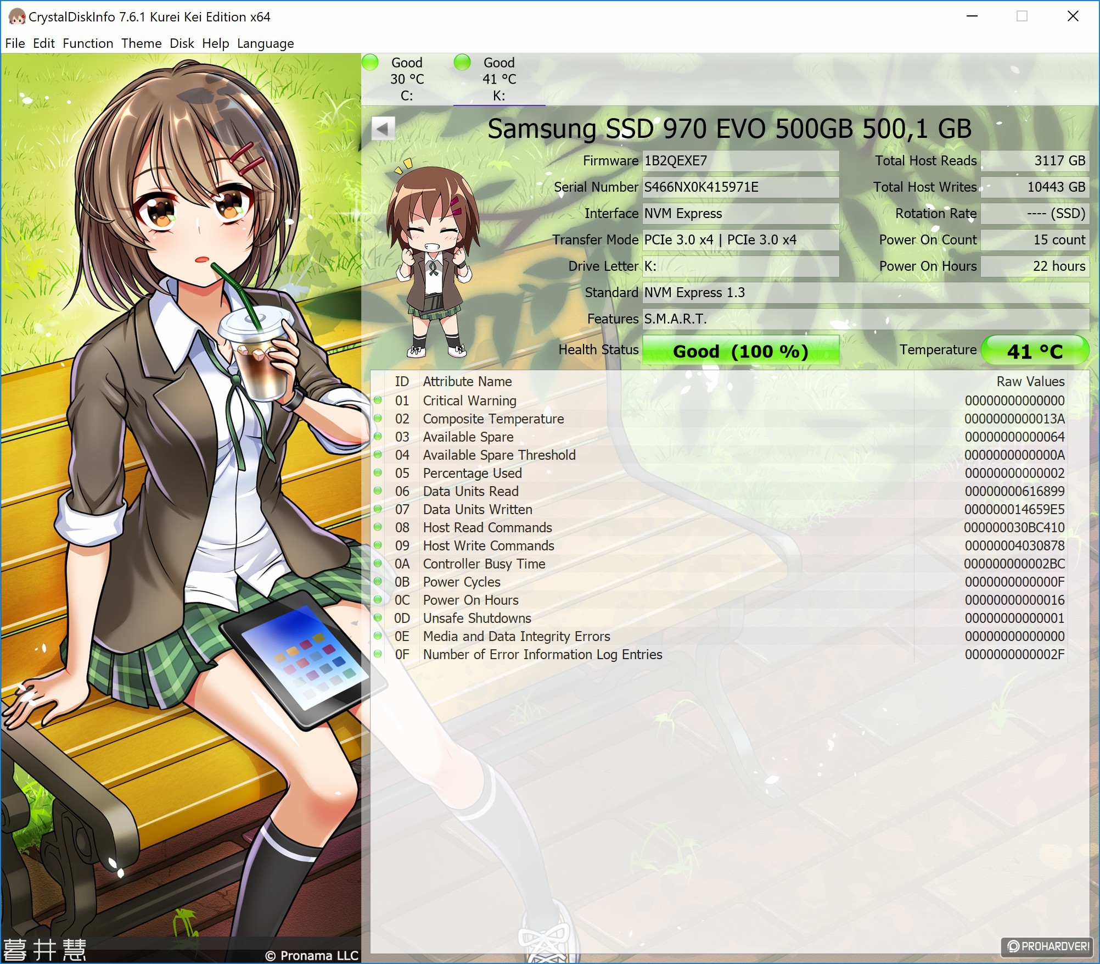Click raw value 0000000000013A
1100x964 pixels.
click(x=1014, y=419)
